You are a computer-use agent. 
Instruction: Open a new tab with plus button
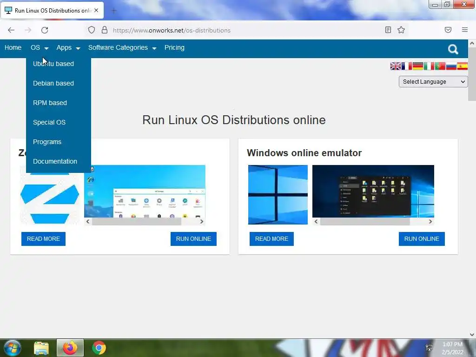114,11
